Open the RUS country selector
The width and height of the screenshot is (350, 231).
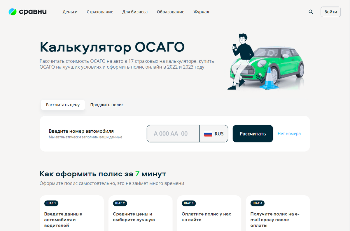[214, 134]
